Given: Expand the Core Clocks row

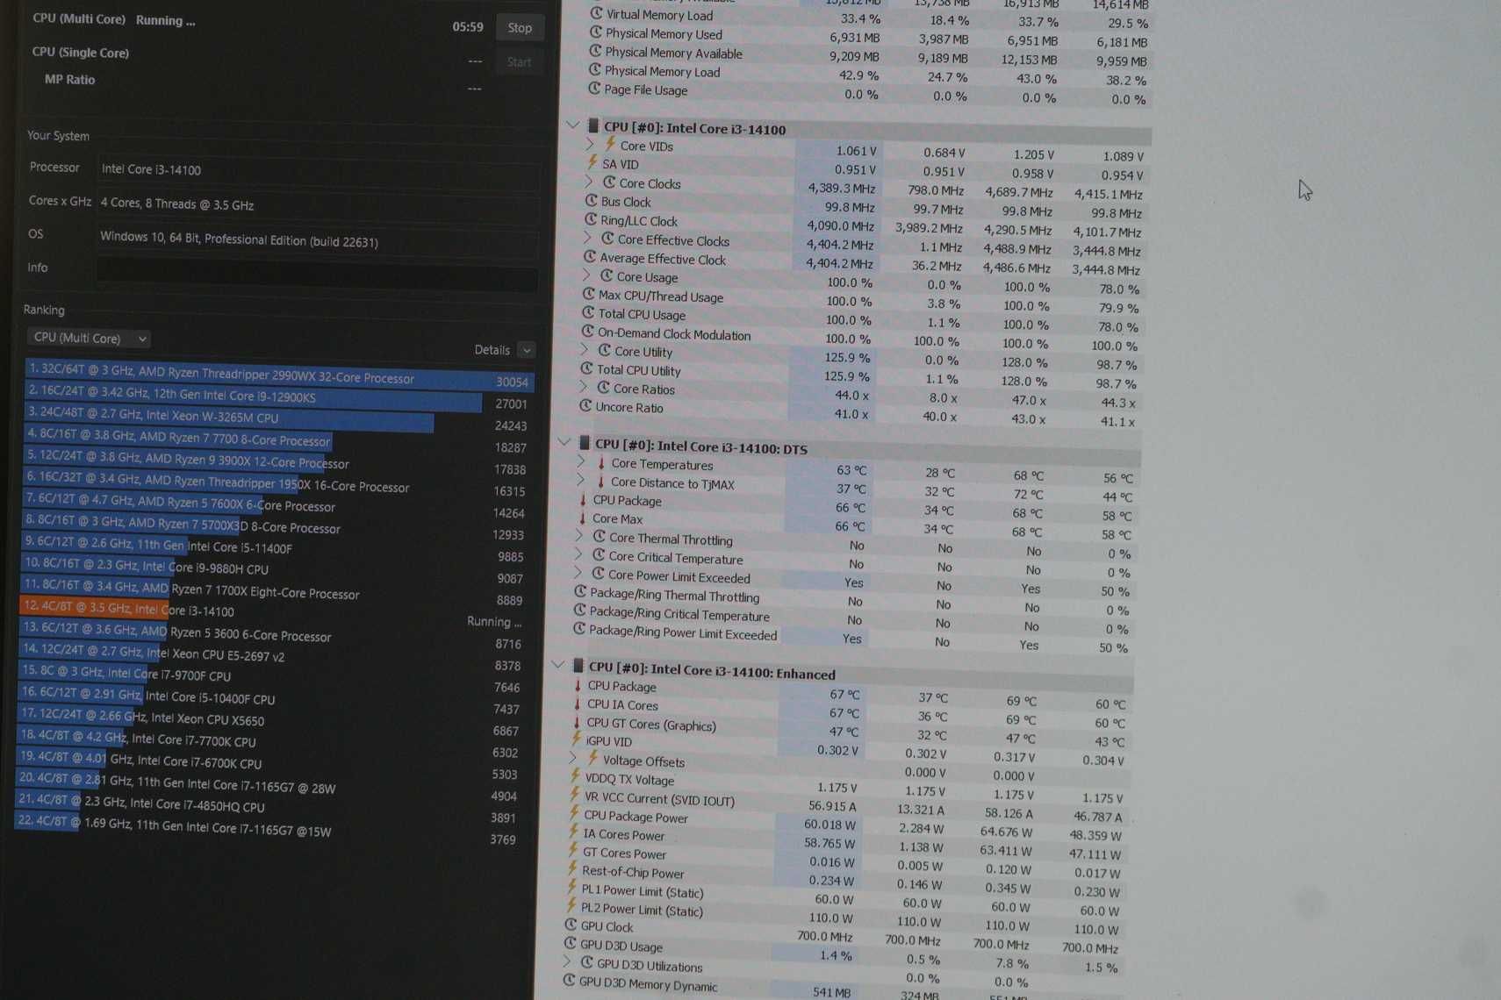Looking at the screenshot, I should pyautogui.click(x=590, y=182).
